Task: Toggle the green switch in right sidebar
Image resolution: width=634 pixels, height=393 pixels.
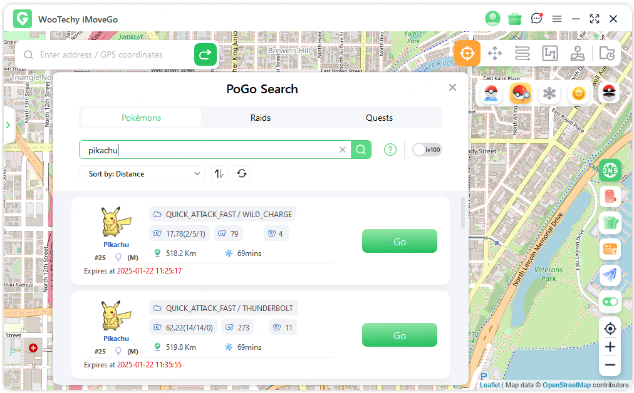Action: [610, 302]
